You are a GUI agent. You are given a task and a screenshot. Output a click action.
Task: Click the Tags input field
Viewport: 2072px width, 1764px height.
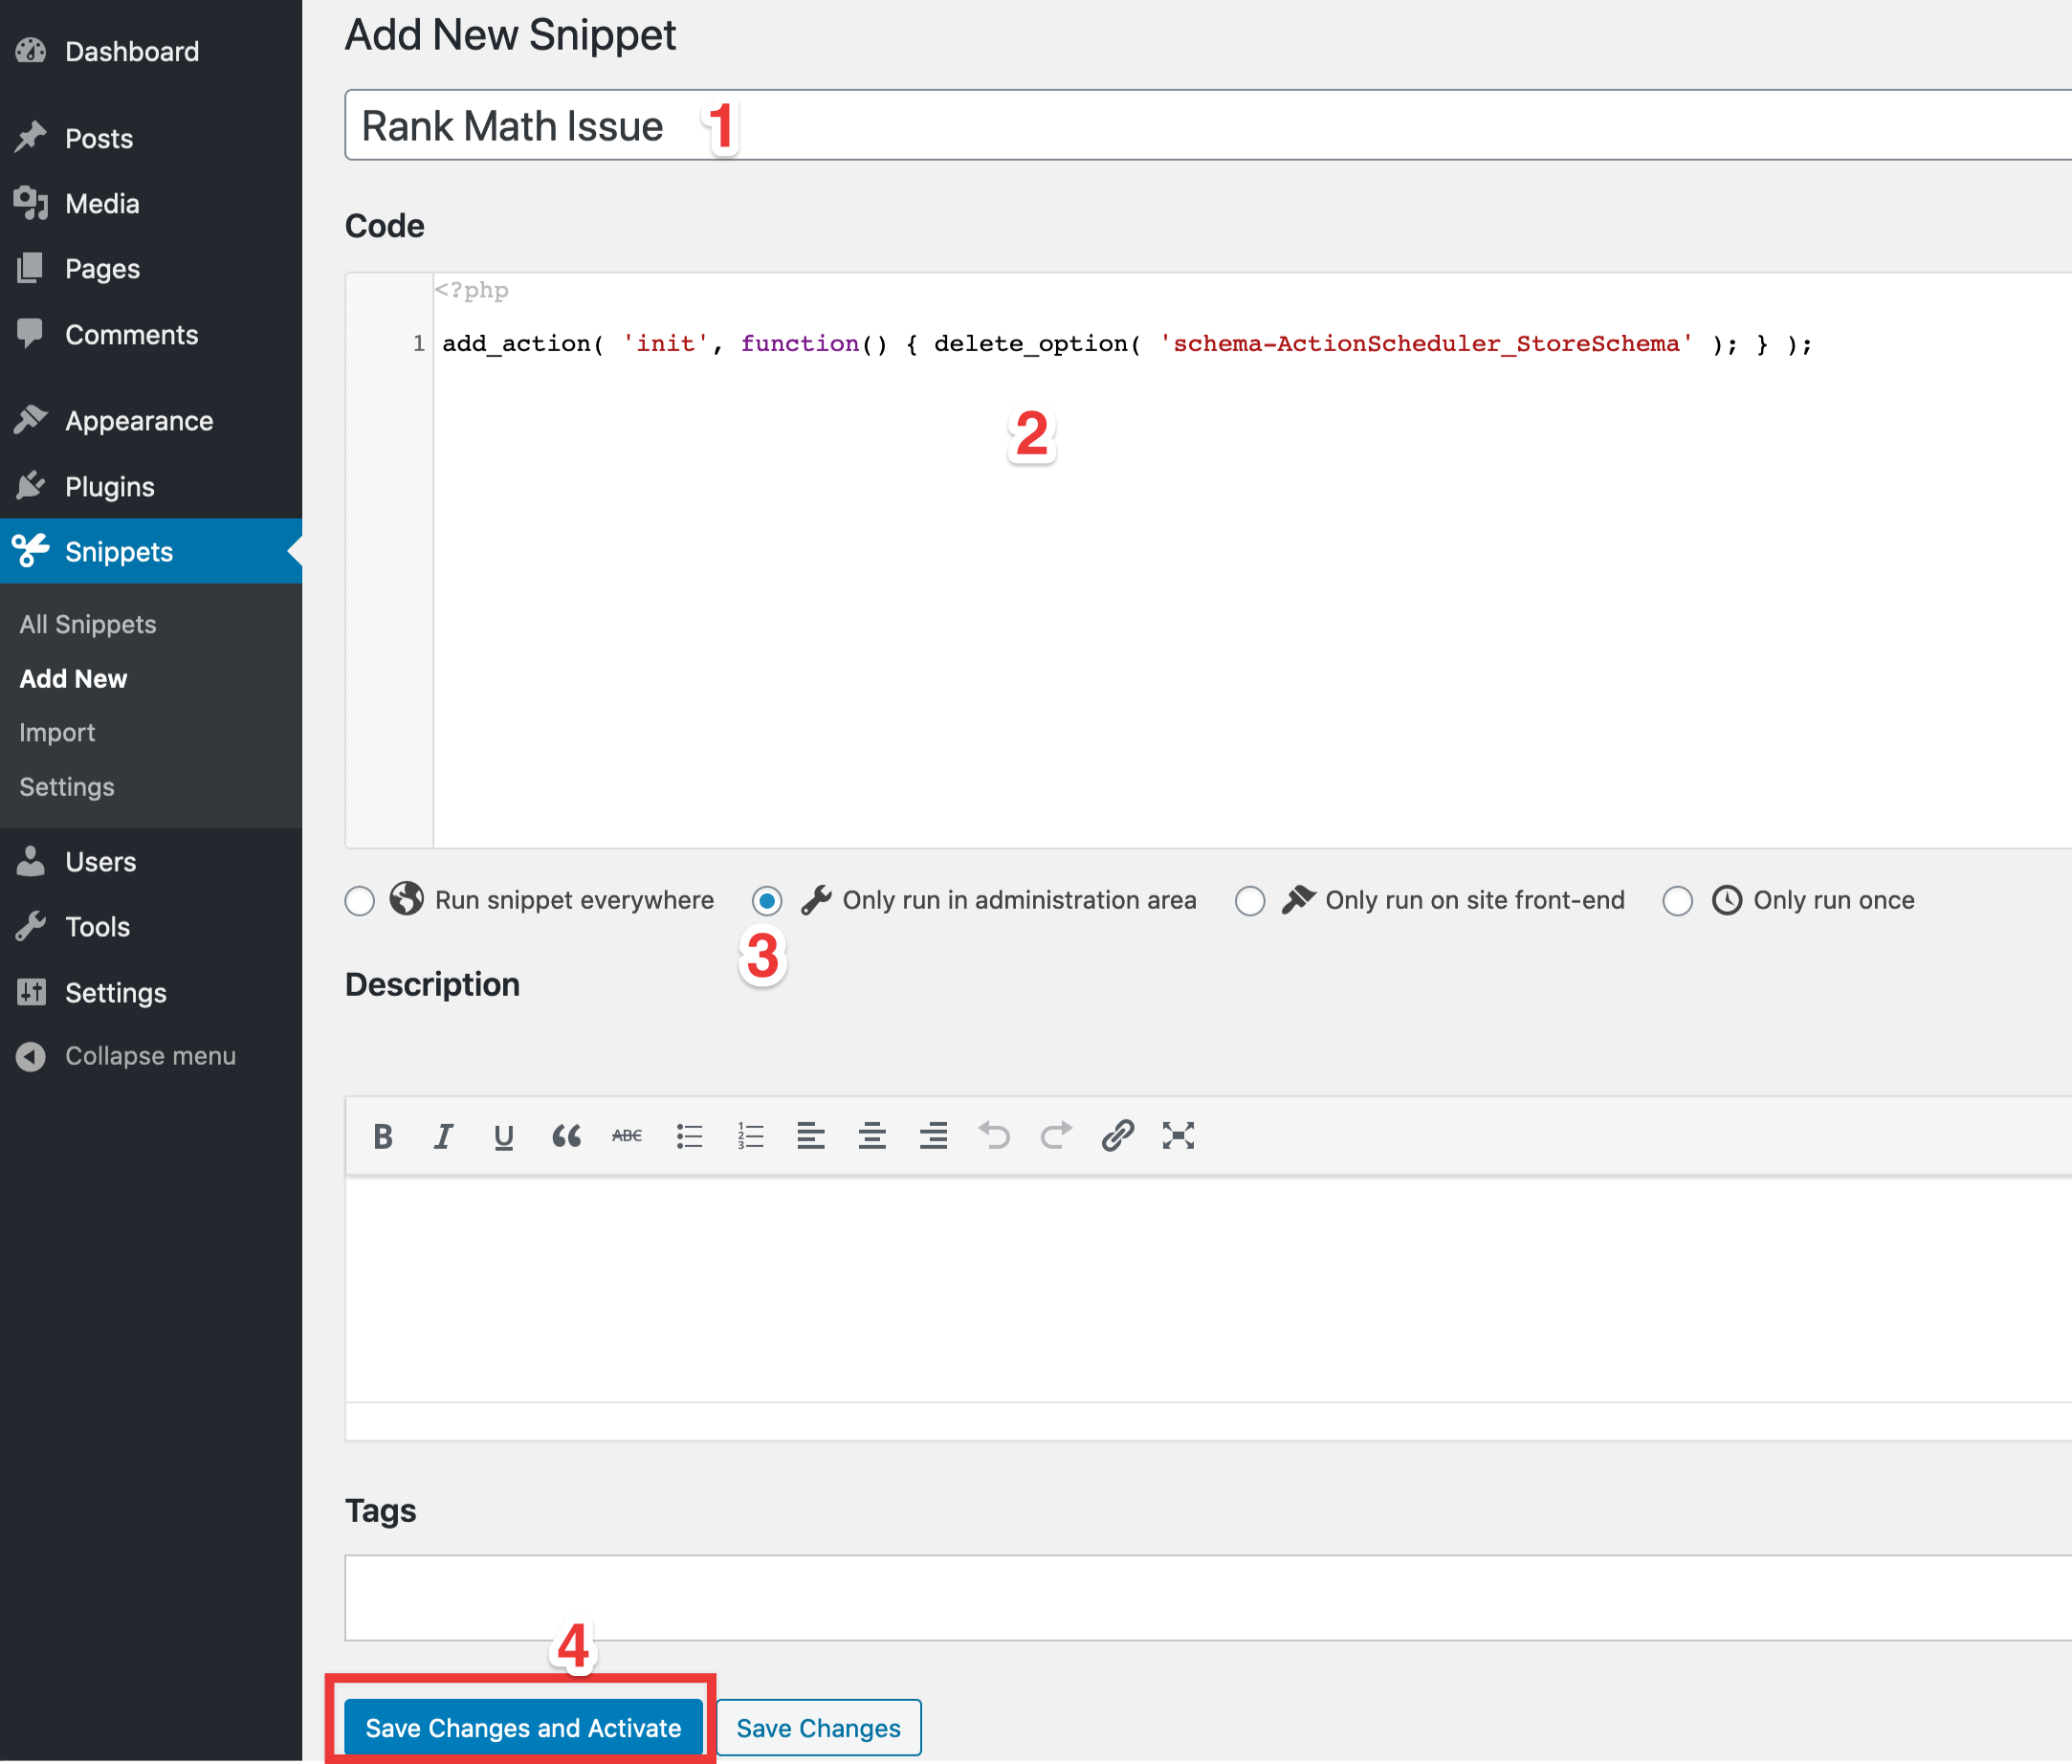[x=1208, y=1597]
